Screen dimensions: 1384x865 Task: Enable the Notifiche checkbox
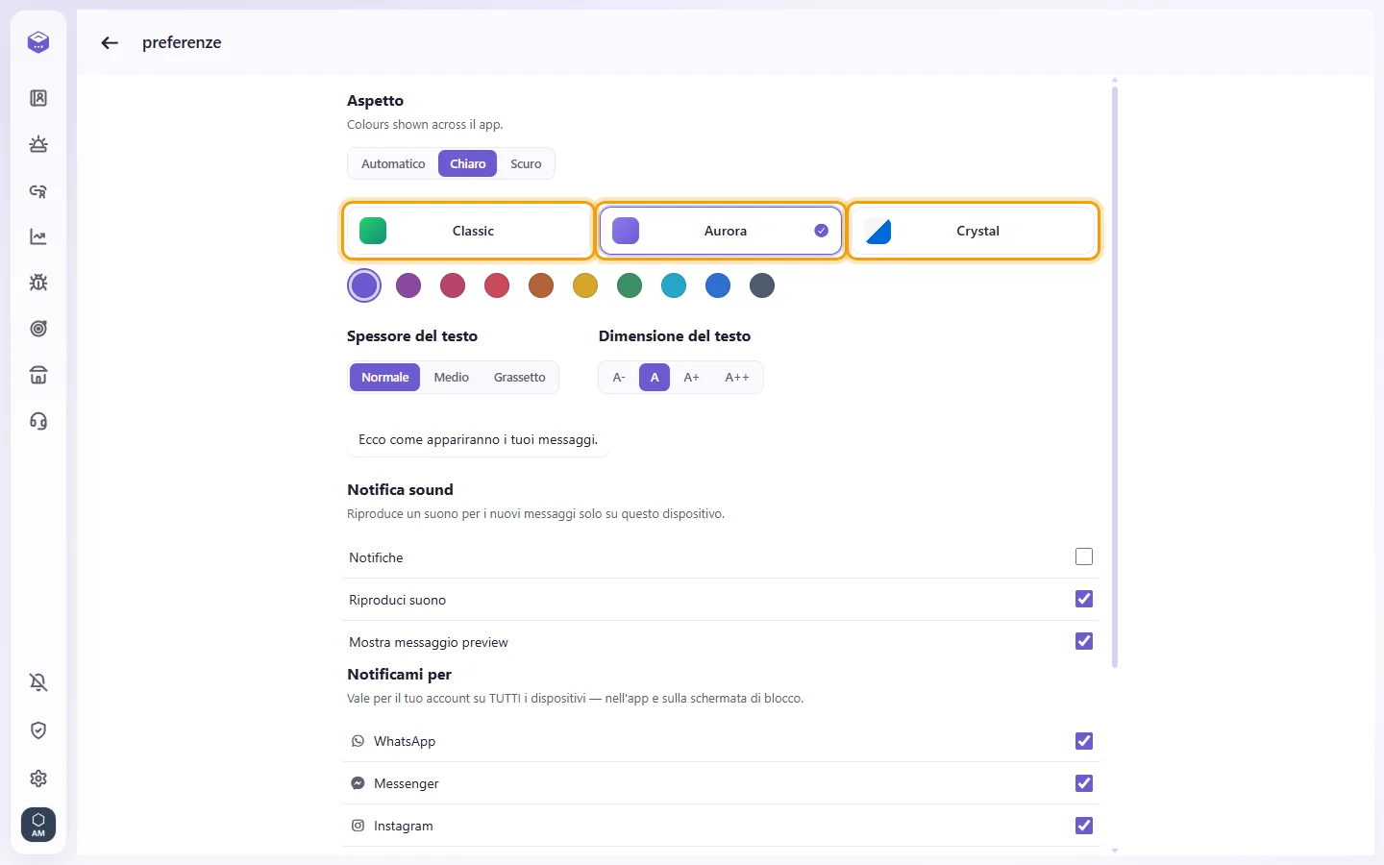[x=1084, y=556]
